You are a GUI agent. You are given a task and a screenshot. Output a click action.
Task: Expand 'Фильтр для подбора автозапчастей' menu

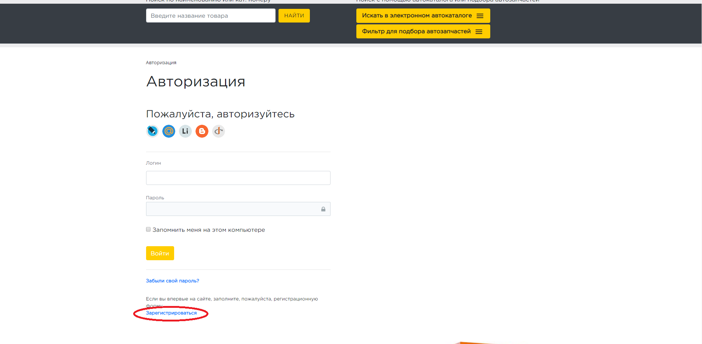tap(423, 31)
